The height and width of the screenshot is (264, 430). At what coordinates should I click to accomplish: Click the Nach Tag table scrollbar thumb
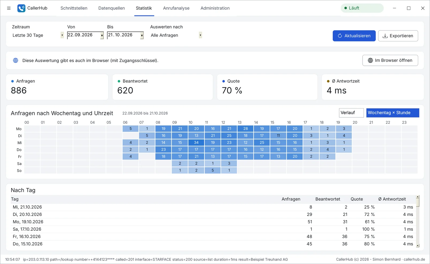pyautogui.click(x=418, y=203)
